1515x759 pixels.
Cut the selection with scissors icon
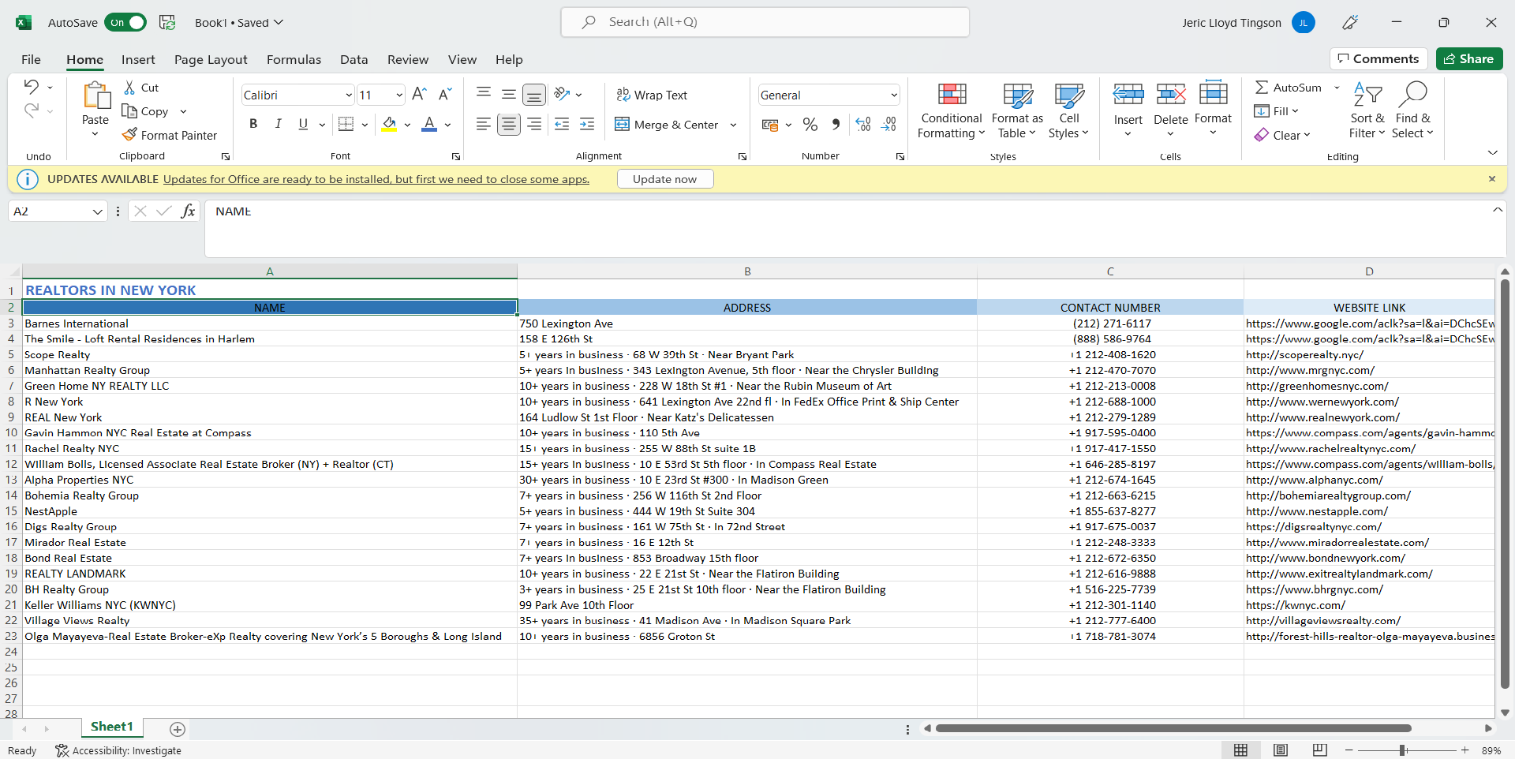[130, 88]
